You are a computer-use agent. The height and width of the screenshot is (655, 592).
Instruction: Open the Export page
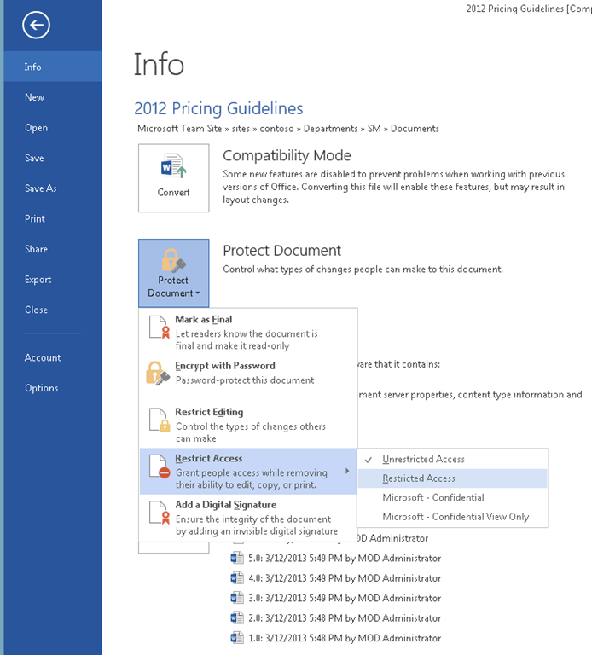tap(53, 279)
